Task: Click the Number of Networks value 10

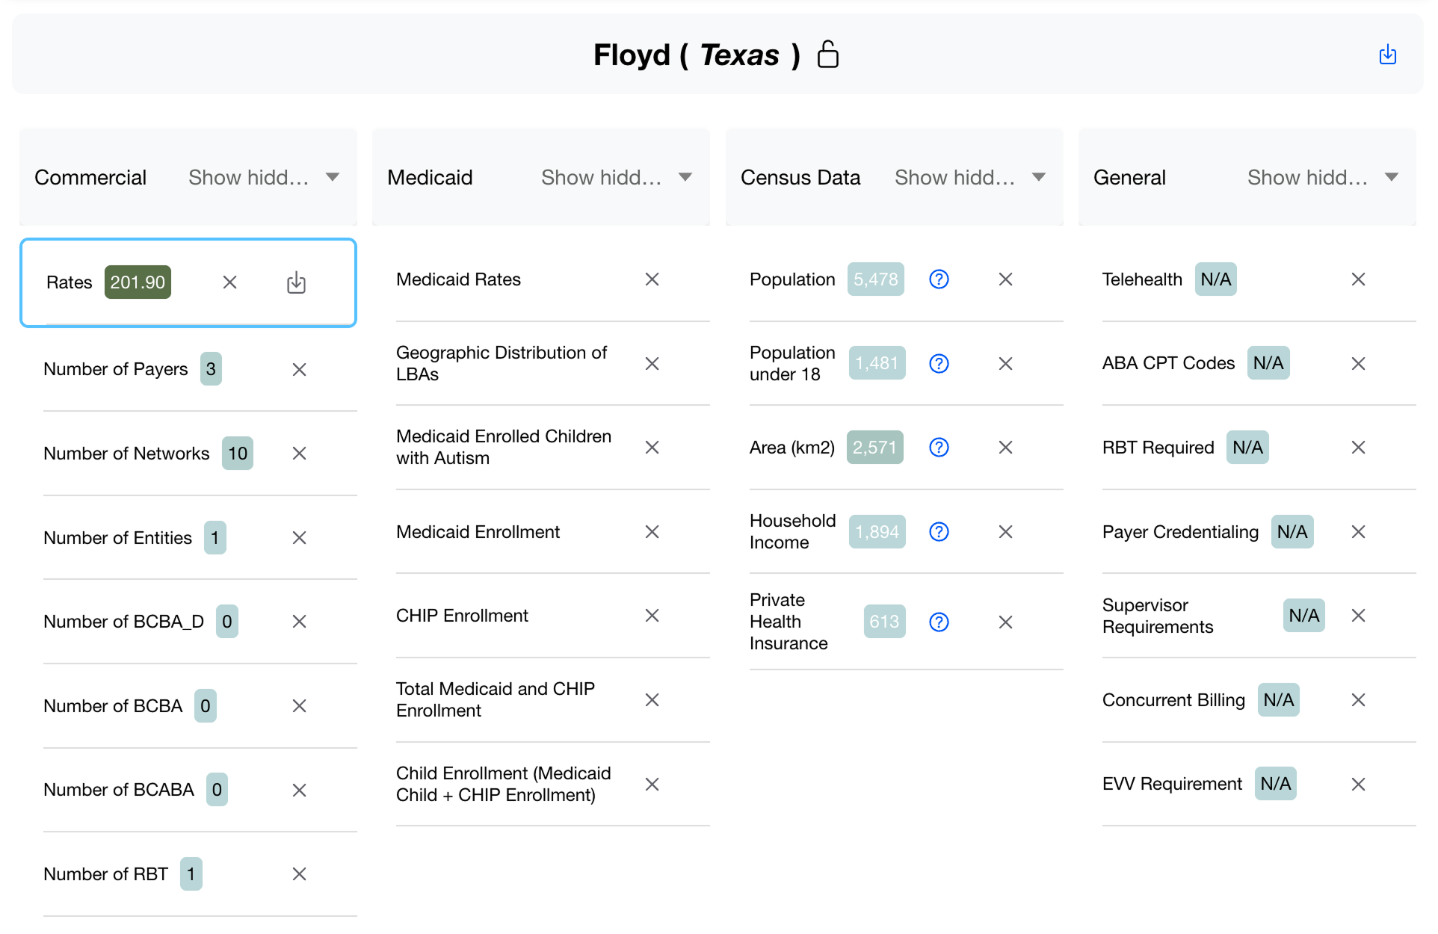Action: click(238, 454)
